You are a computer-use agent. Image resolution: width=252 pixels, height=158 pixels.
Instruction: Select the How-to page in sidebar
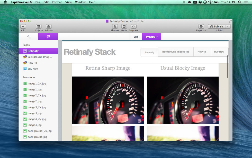click(x=38, y=63)
